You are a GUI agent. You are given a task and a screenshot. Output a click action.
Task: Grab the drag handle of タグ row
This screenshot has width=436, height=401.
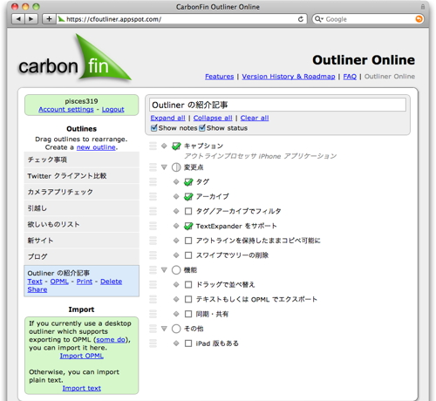(153, 182)
